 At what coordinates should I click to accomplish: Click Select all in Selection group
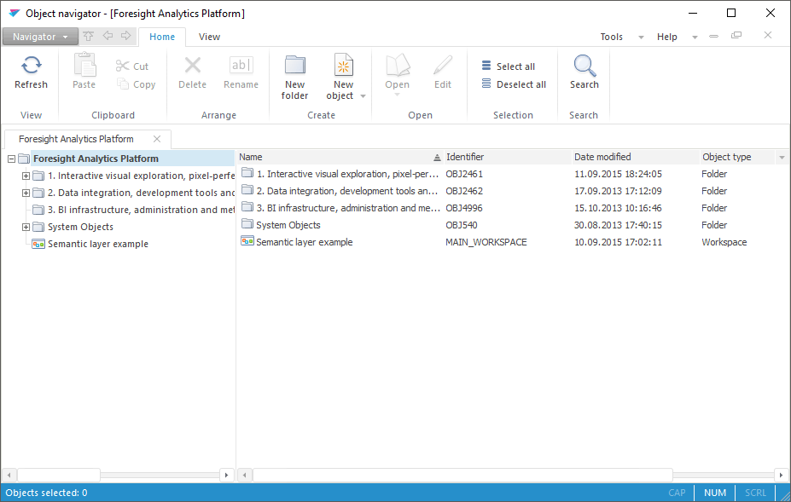(509, 66)
